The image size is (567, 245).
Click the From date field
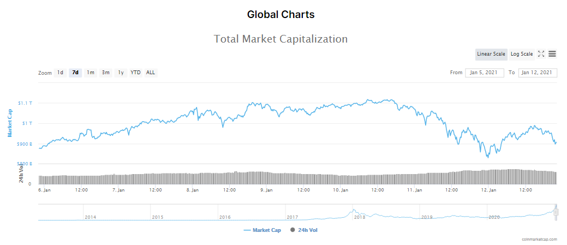click(x=485, y=73)
